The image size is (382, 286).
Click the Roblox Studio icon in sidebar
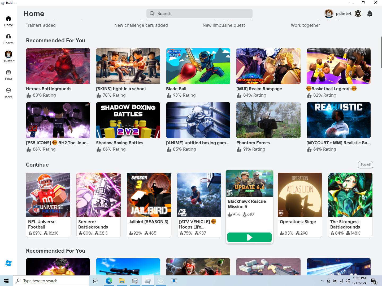8,263
